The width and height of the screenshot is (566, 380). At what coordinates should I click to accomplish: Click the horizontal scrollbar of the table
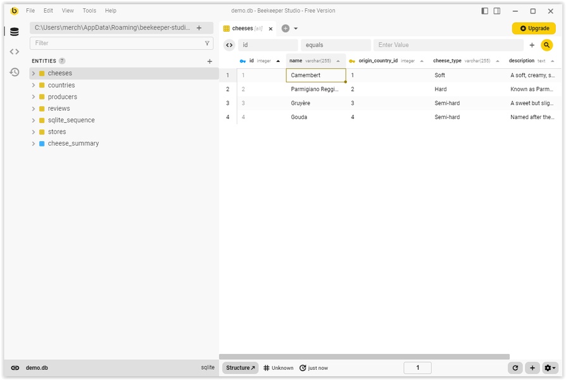click(364, 357)
